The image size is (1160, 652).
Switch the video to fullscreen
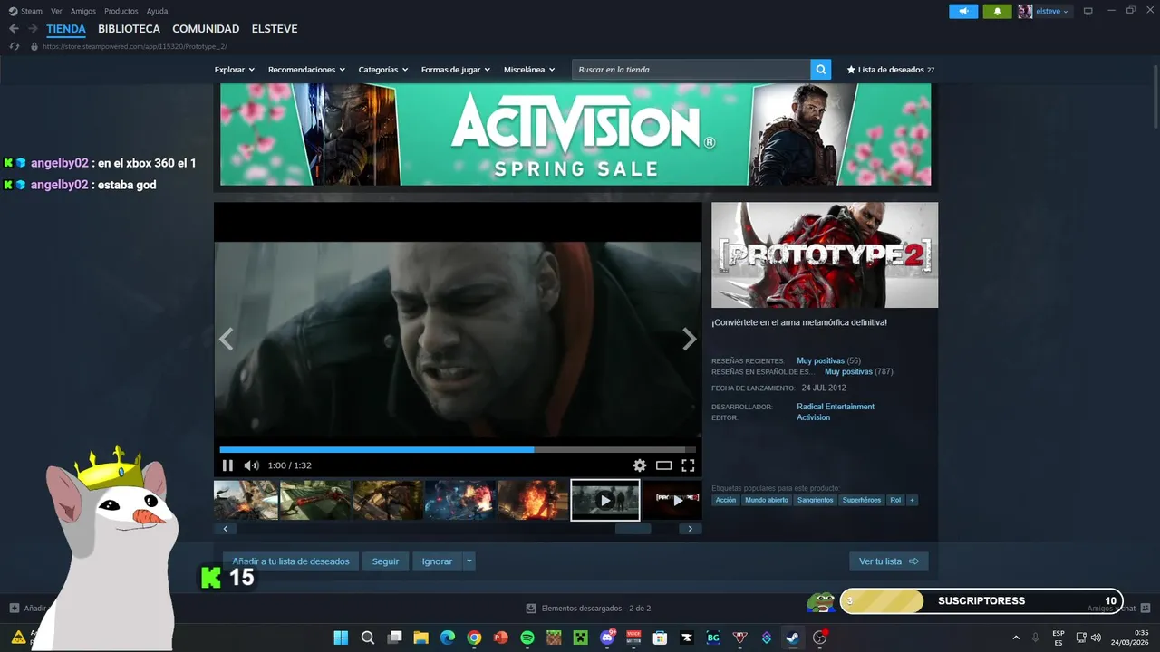688,465
